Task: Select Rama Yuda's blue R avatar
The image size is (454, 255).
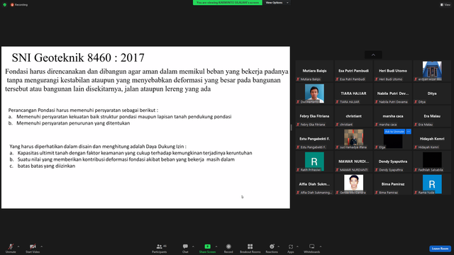Action: tap(432, 184)
